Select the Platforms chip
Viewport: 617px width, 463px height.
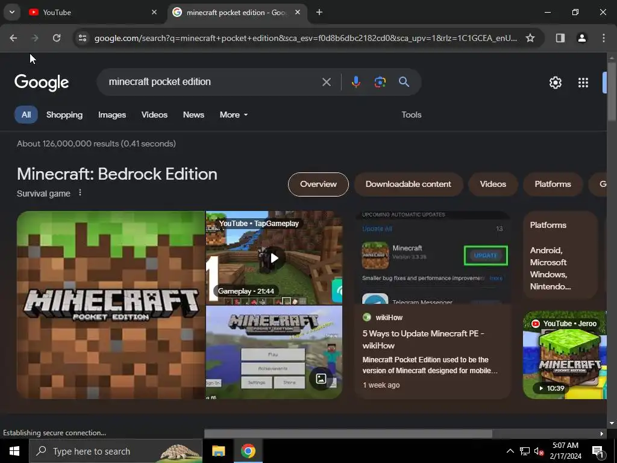553,184
